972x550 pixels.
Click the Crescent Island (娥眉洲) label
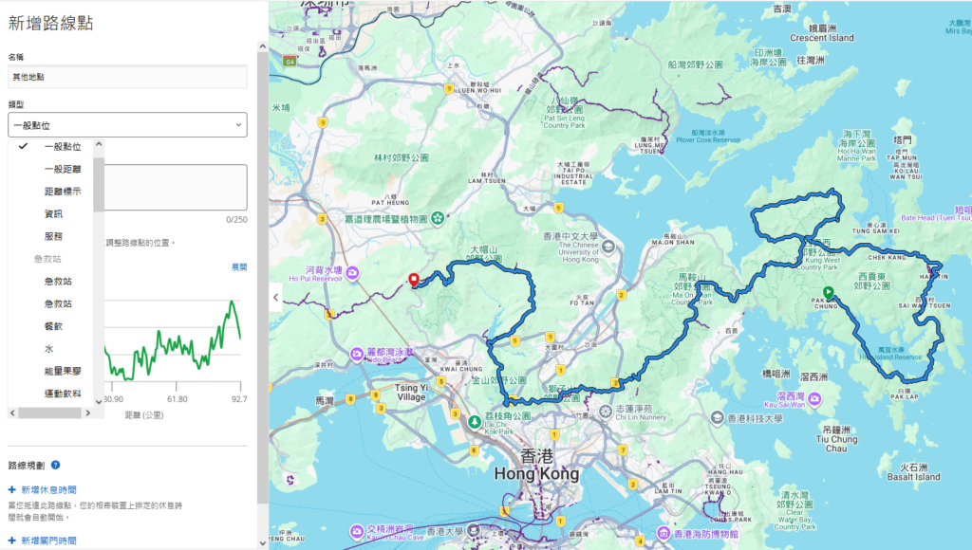(822, 33)
